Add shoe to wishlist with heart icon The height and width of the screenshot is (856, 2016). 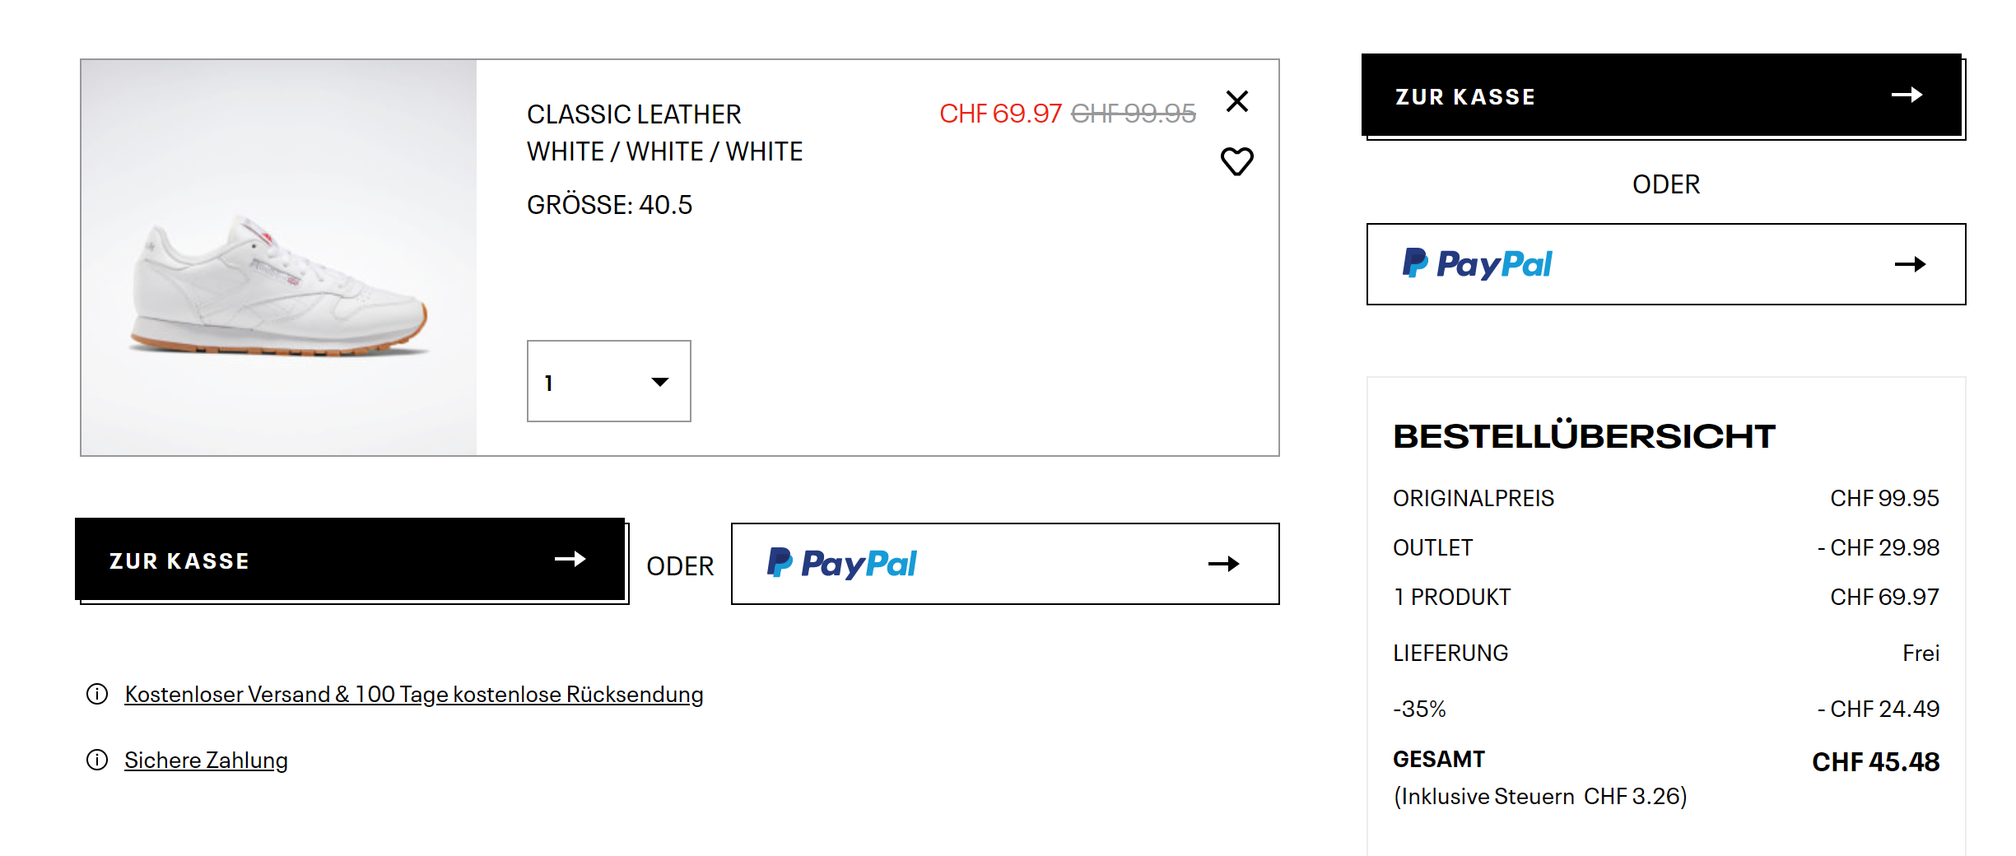[x=1236, y=161]
